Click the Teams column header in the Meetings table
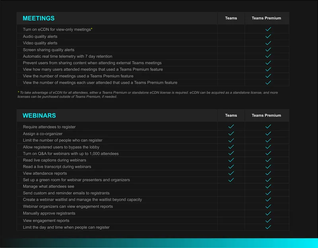The width and height of the screenshot is (318, 248). click(x=231, y=18)
